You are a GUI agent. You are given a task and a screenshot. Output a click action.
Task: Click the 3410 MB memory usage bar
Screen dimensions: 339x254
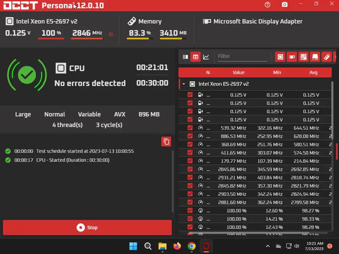pyautogui.click(x=173, y=38)
